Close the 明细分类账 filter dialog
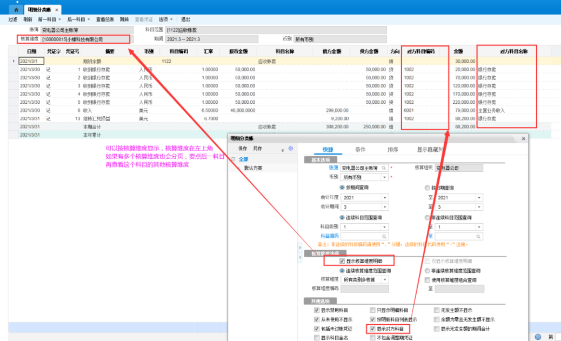561x341 pixels. point(523,139)
